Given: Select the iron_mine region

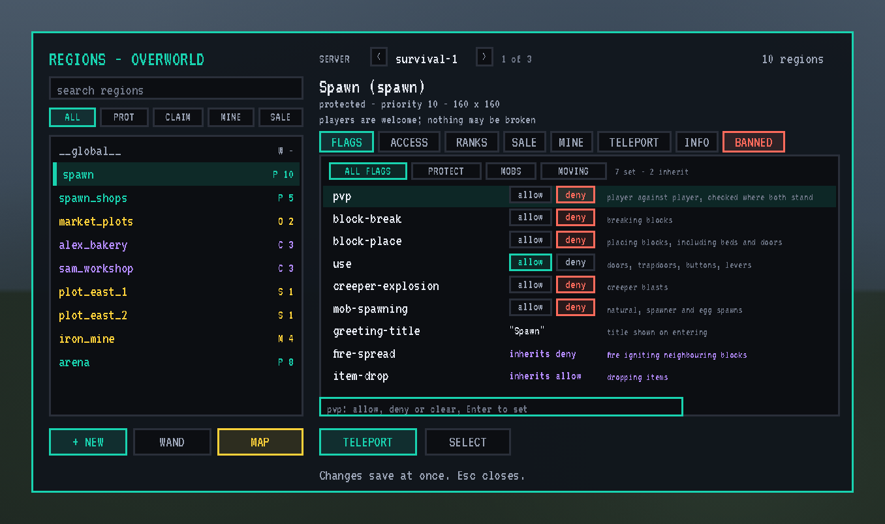Looking at the screenshot, I should click(176, 339).
